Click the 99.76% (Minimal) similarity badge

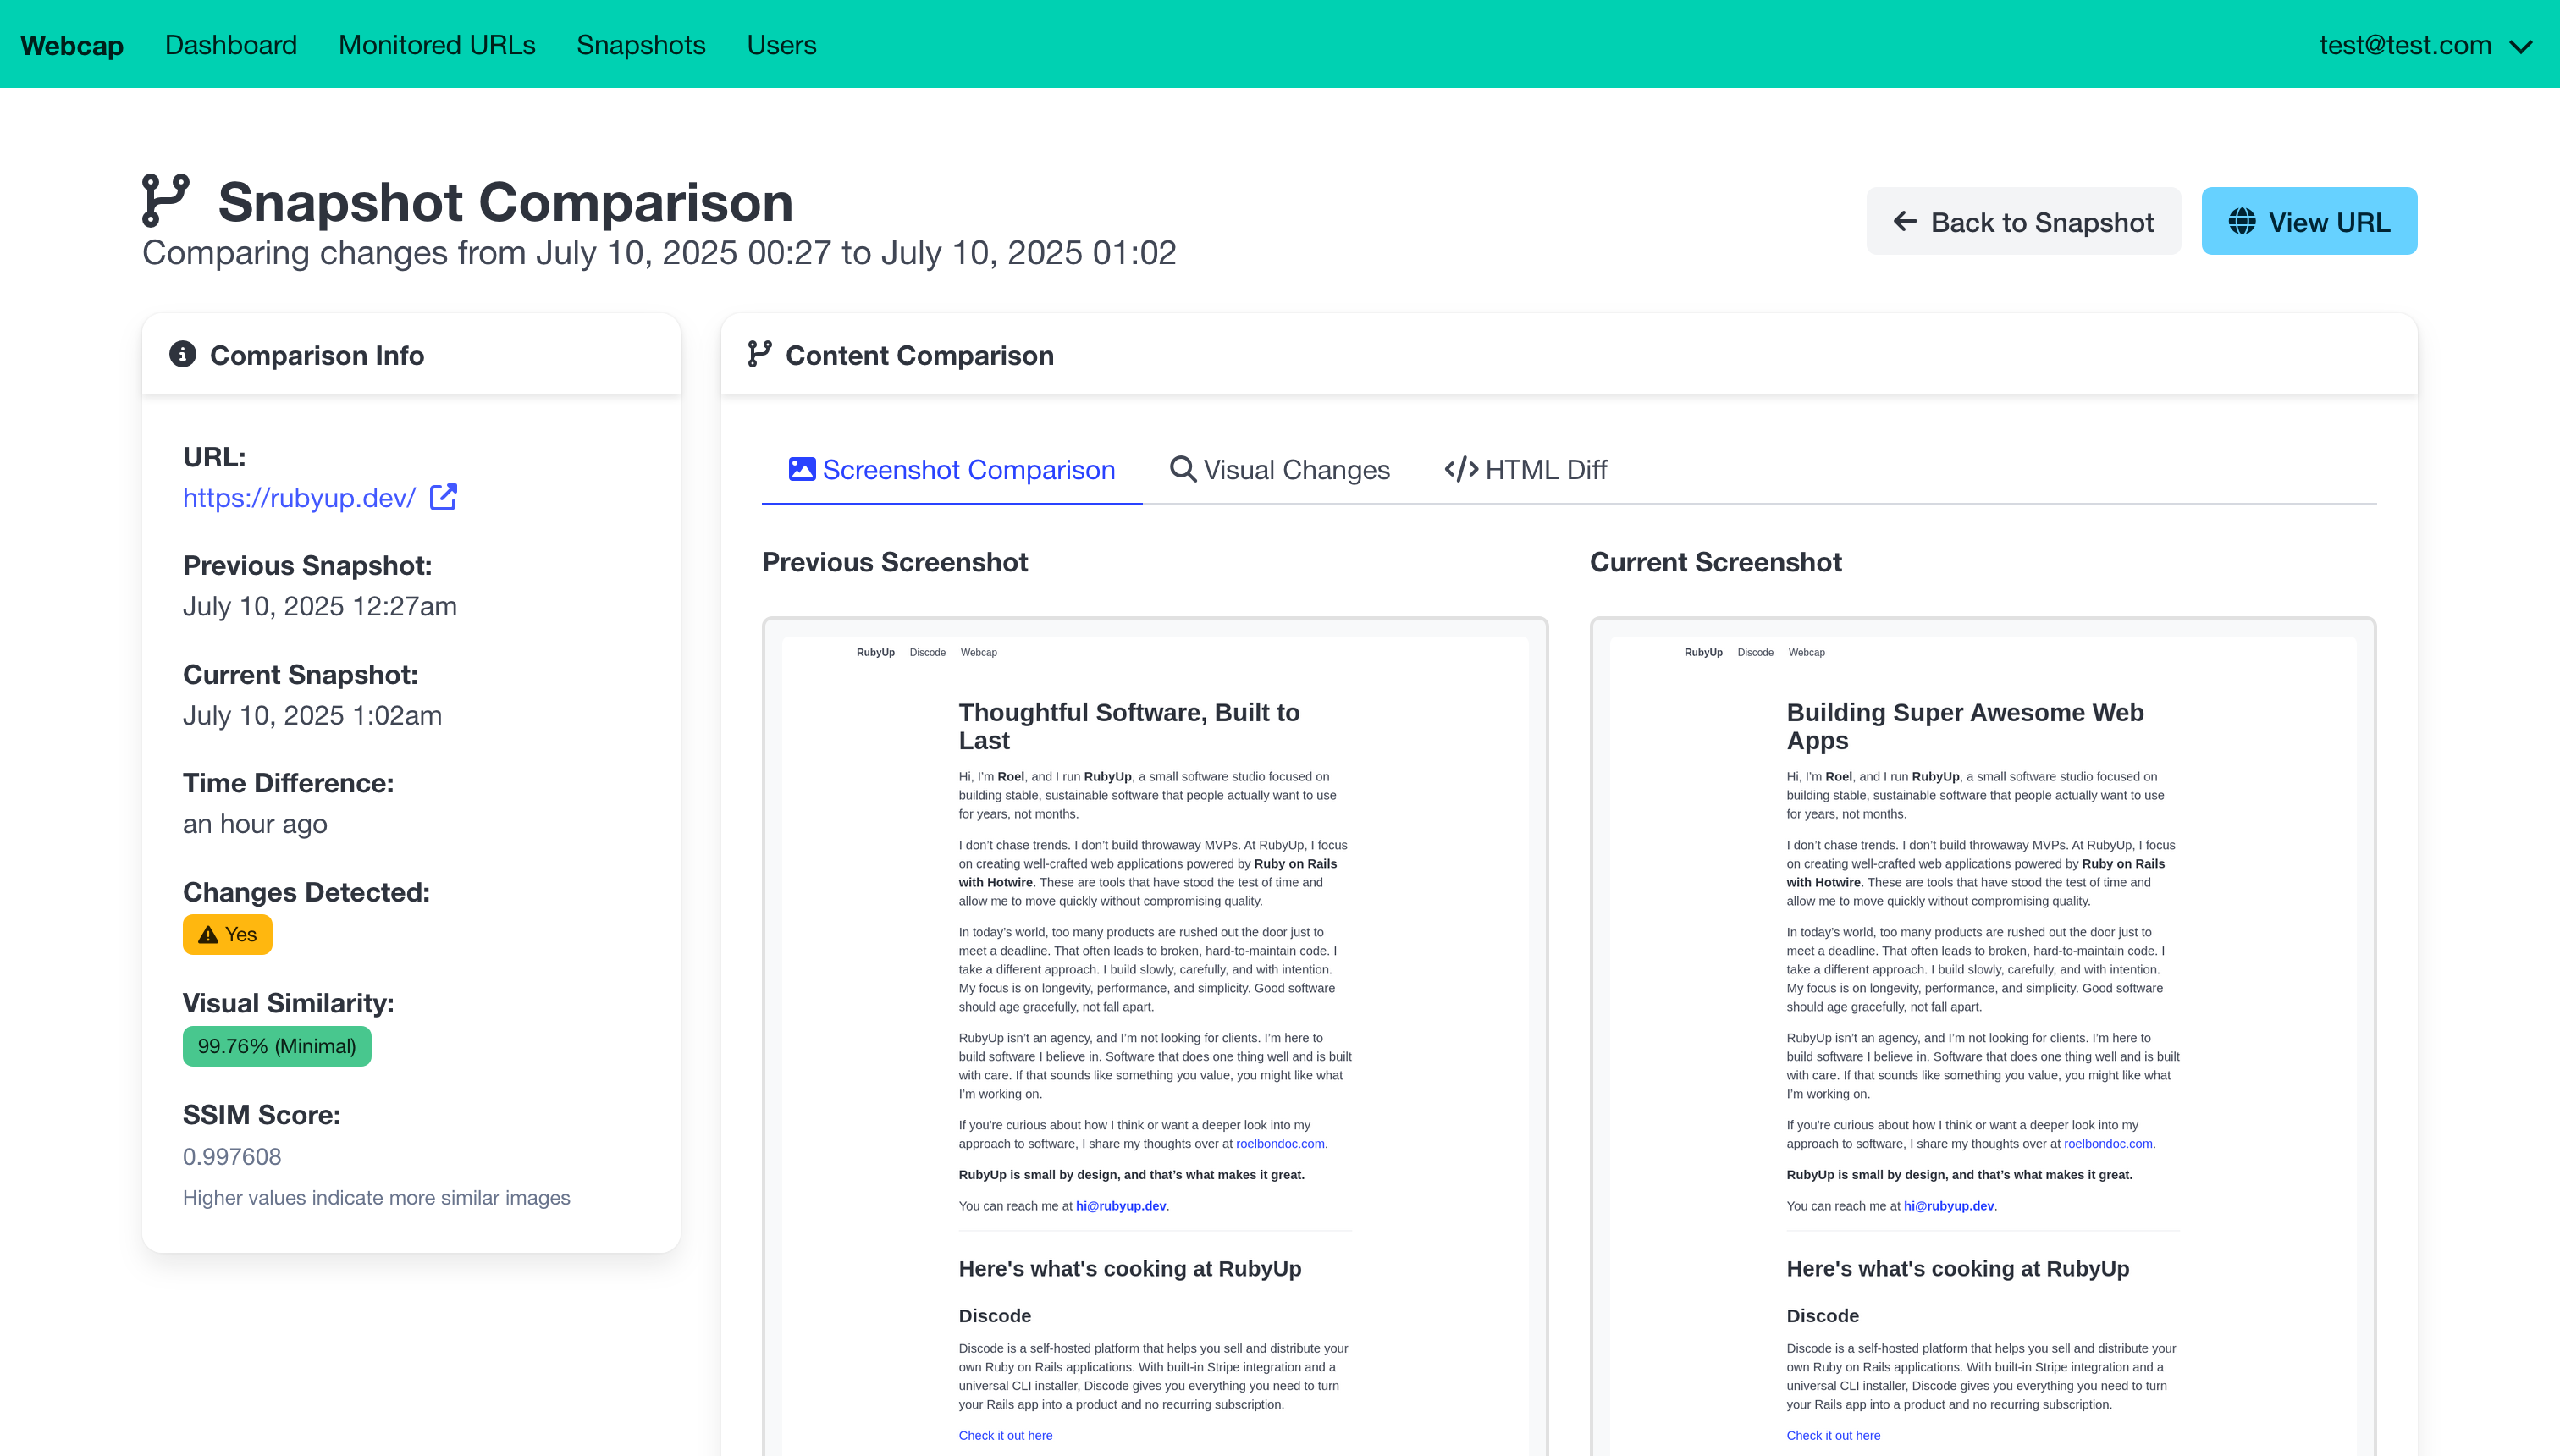pos(277,1046)
